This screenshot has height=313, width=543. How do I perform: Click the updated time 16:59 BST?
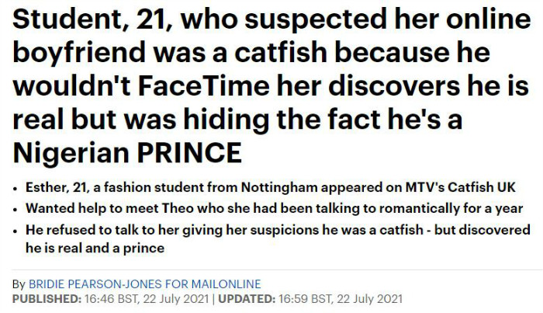click(x=305, y=299)
